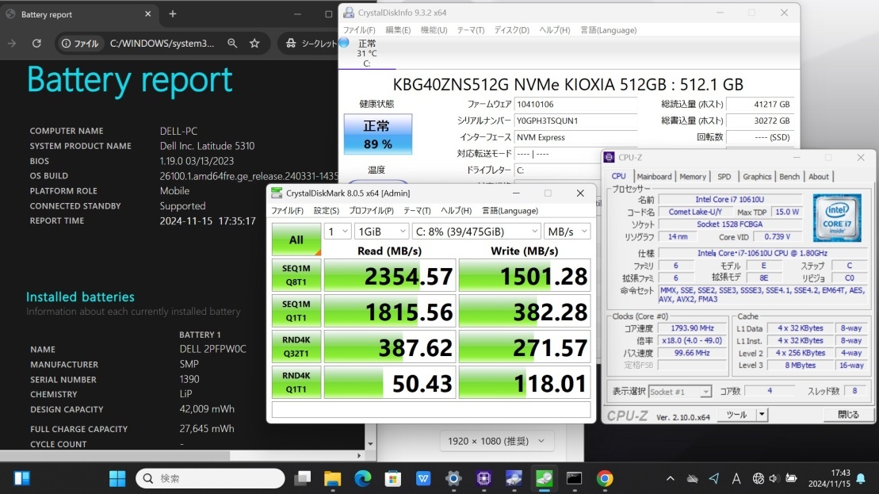Viewport: 879px width, 494px height.
Task: Open 機能(U) menu in CrystalDiskInfo
Action: [434, 30]
